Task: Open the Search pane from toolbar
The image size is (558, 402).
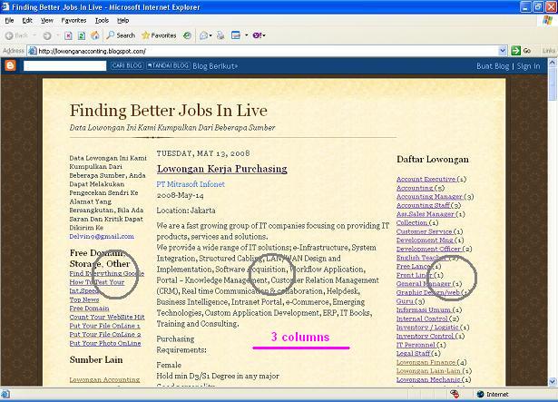Action: coord(121,35)
